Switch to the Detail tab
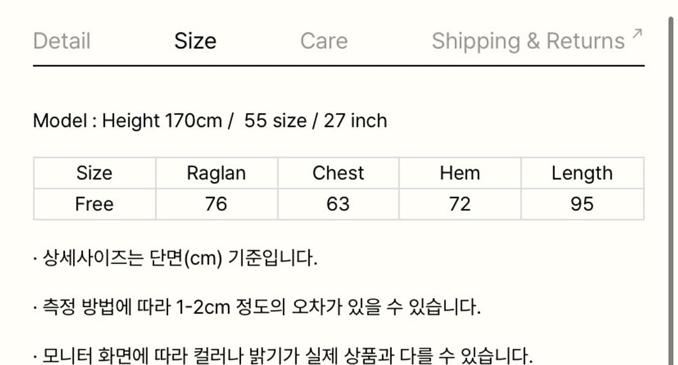Viewport: 678px width, 365px height. pyautogui.click(x=61, y=41)
